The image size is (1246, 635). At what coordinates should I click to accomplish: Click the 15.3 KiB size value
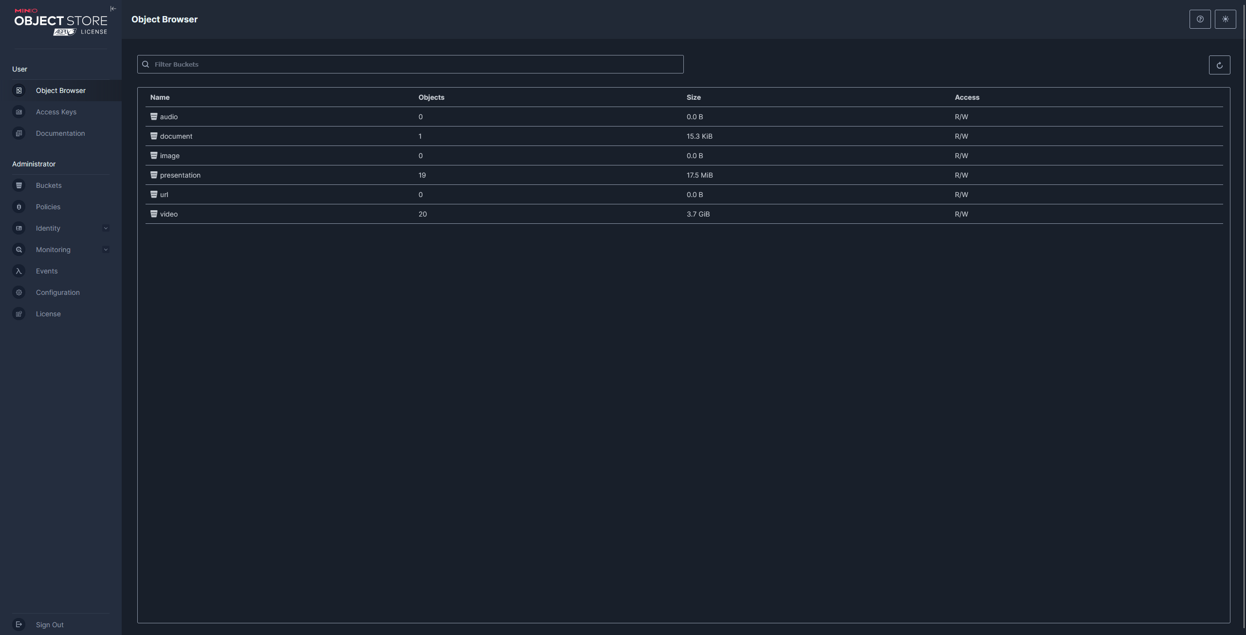point(699,136)
